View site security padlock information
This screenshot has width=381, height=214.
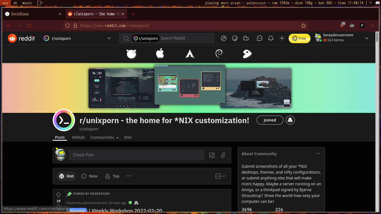pos(75,26)
